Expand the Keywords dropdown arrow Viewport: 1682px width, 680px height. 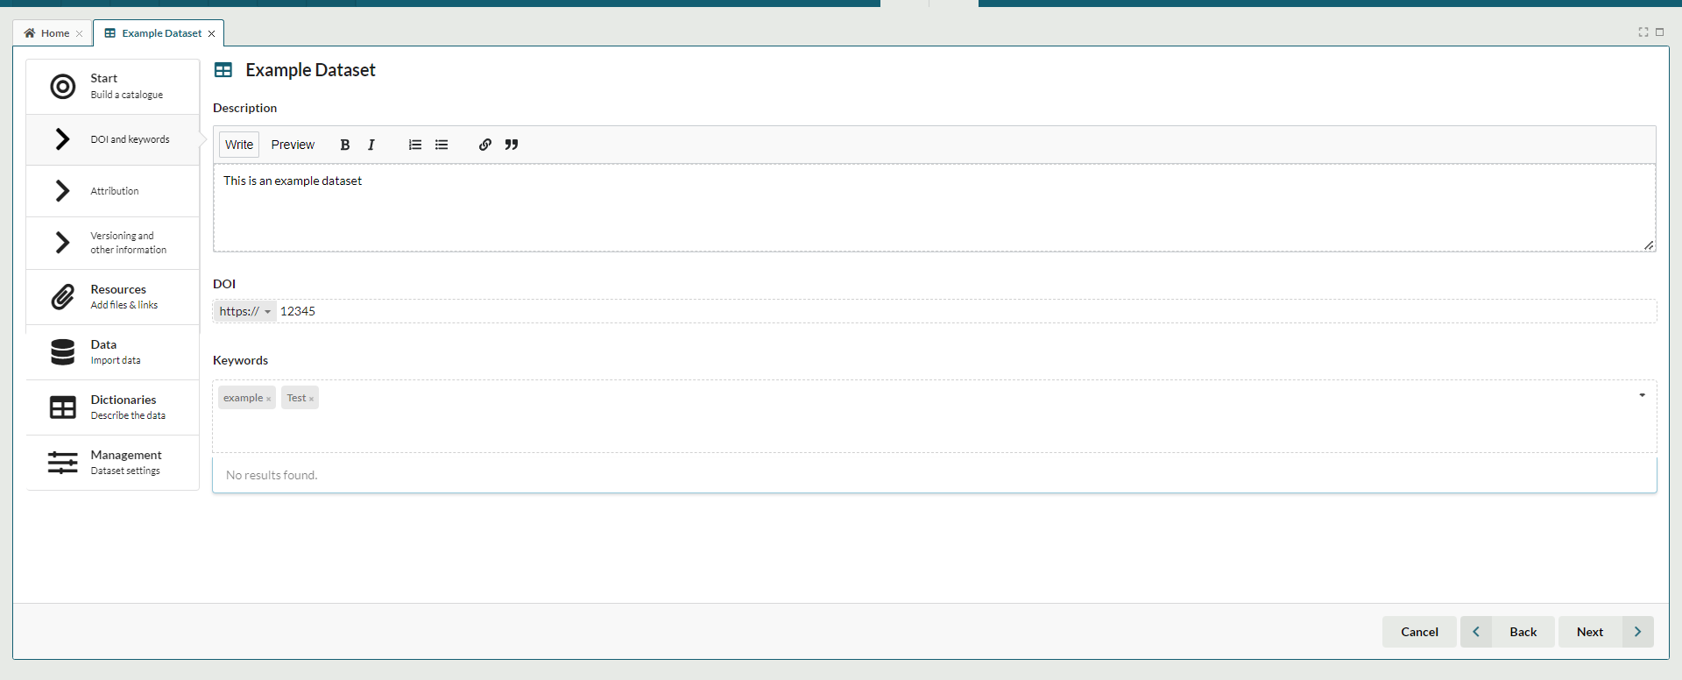(x=1642, y=395)
